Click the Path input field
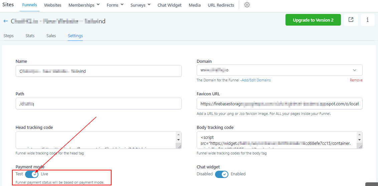The width and height of the screenshot is (378, 186). [x=99, y=104]
